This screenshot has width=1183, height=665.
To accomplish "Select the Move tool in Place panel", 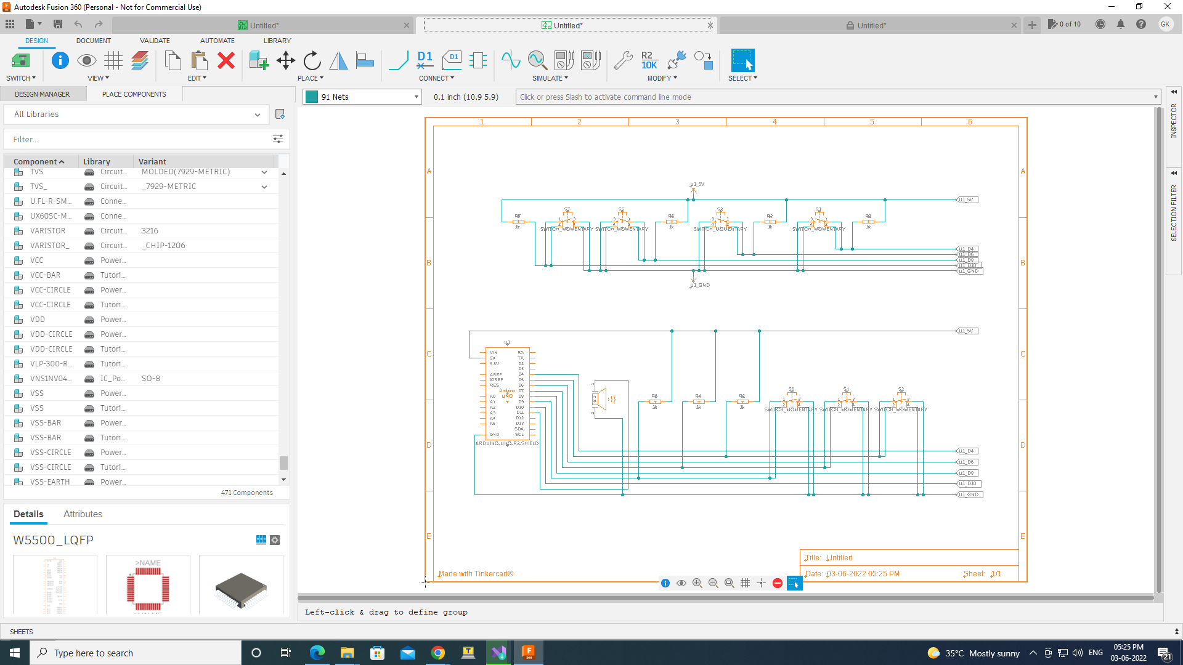I will click(x=285, y=60).
